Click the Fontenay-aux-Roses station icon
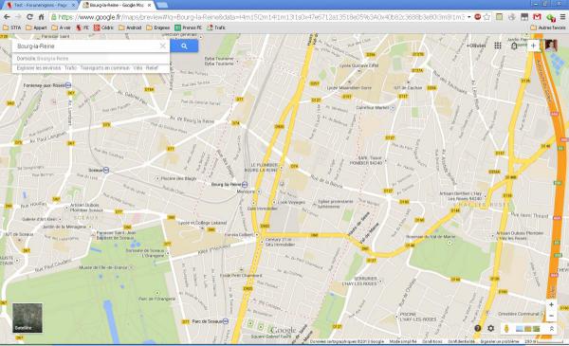The width and height of the screenshot is (569, 346). [x=68, y=85]
